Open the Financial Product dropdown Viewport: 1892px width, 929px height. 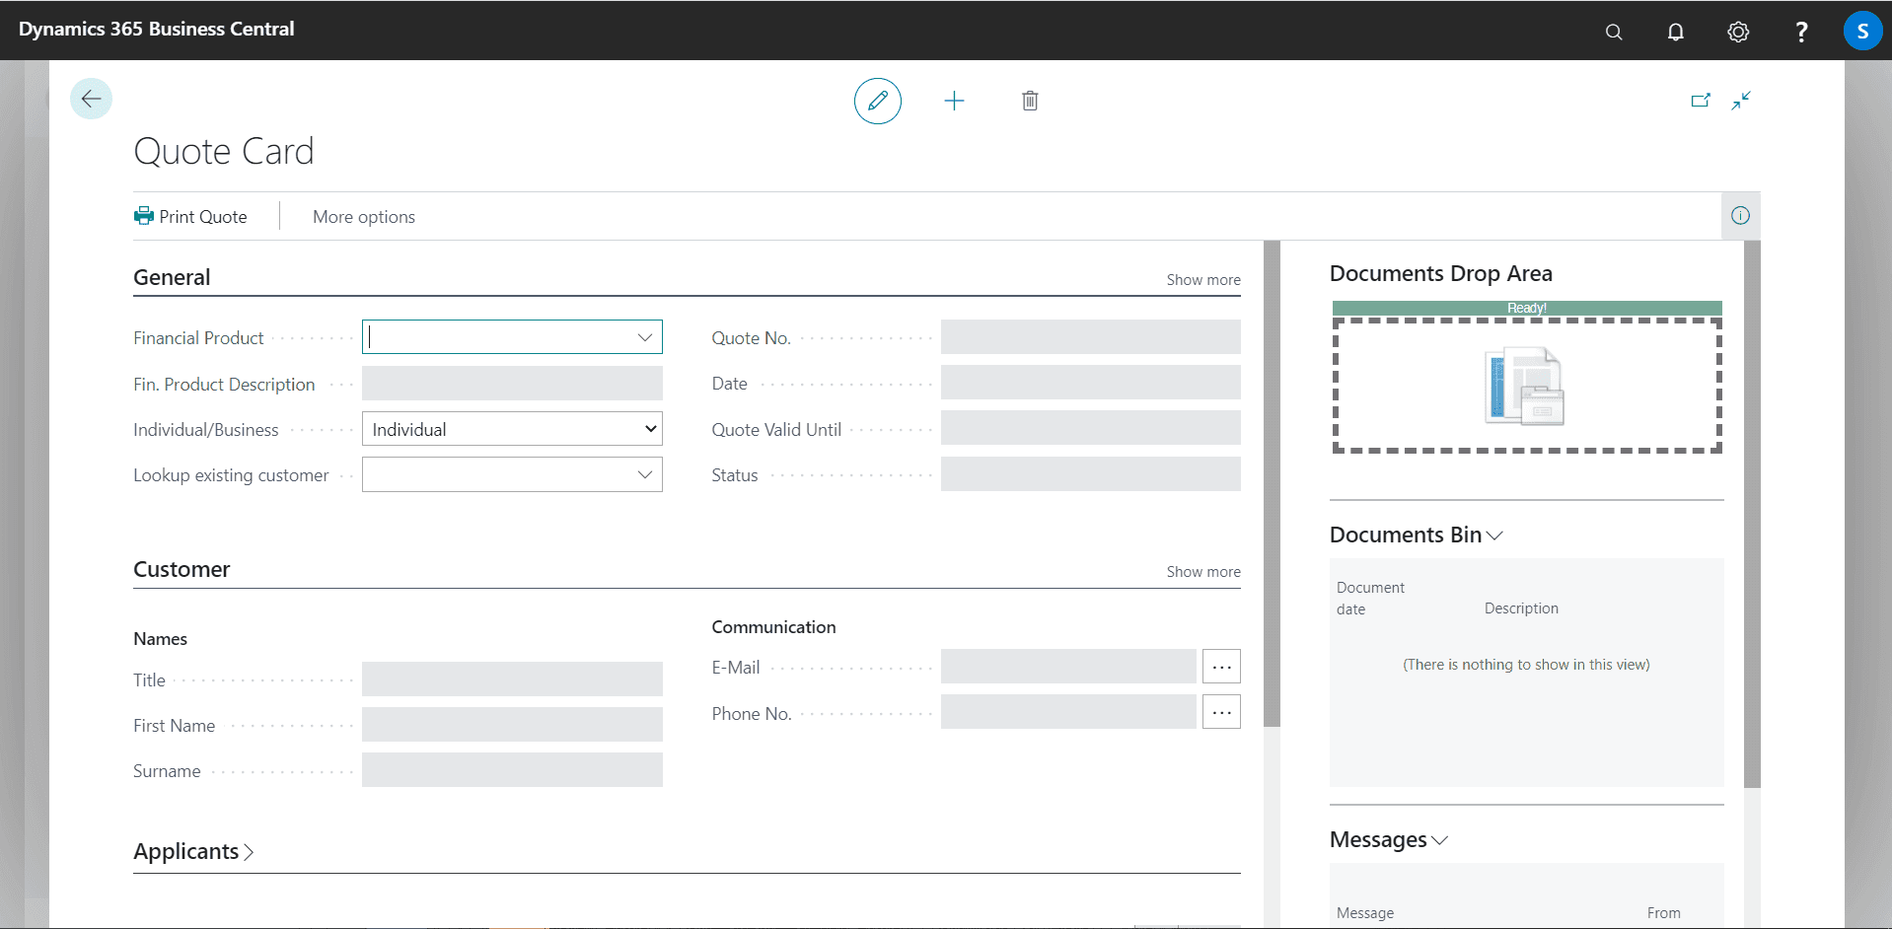coord(644,337)
